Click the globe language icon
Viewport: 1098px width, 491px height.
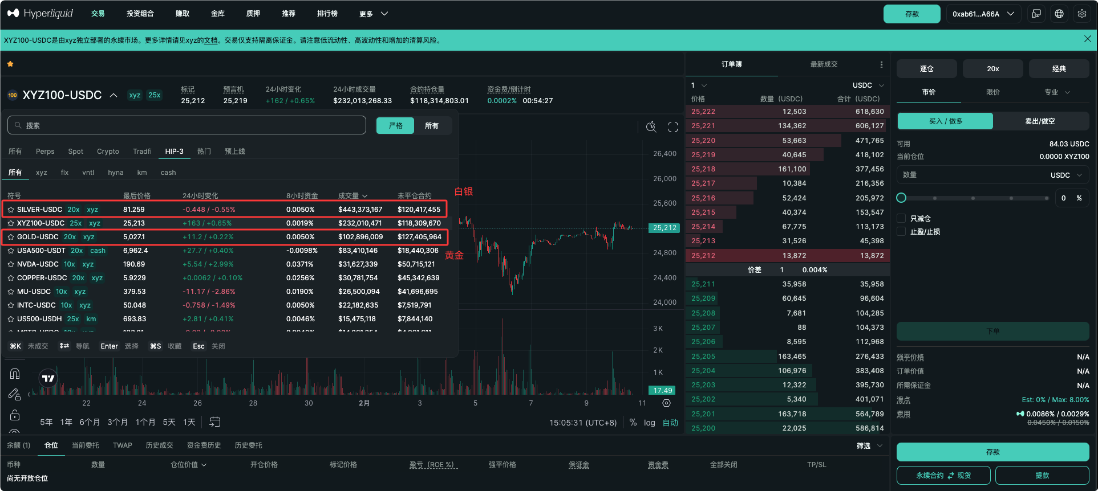[1059, 14]
